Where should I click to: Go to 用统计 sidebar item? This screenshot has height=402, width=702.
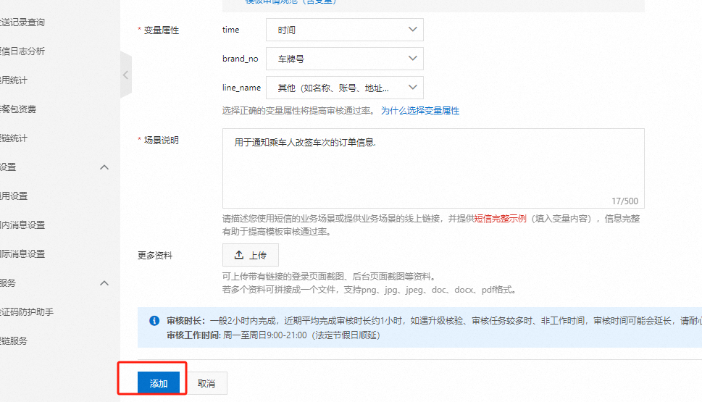[x=14, y=80]
